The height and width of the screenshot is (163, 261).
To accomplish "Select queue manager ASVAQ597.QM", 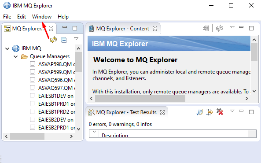I will point(56,88).
